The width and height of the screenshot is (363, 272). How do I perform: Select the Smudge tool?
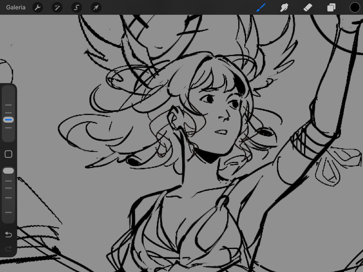click(284, 8)
